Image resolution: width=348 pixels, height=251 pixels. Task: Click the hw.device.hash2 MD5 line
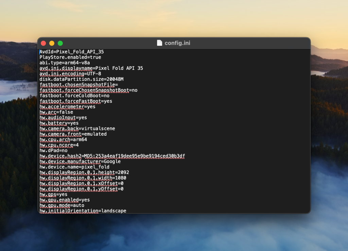(x=112, y=156)
